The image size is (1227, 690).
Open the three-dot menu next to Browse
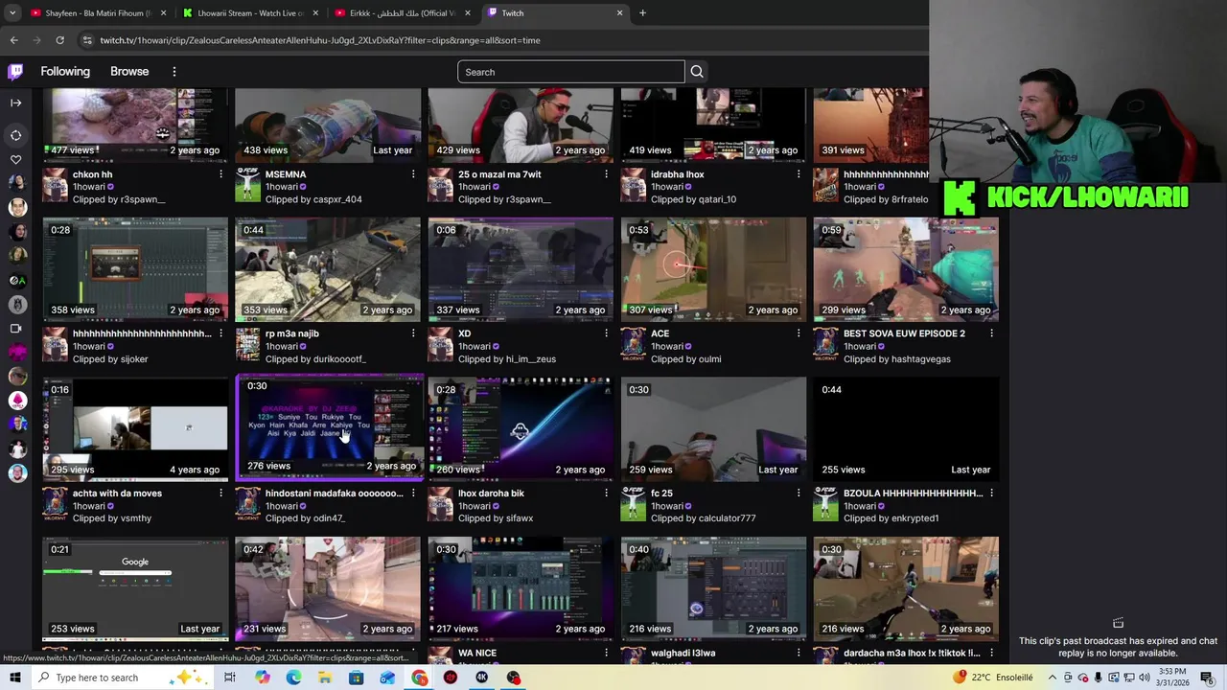point(174,72)
